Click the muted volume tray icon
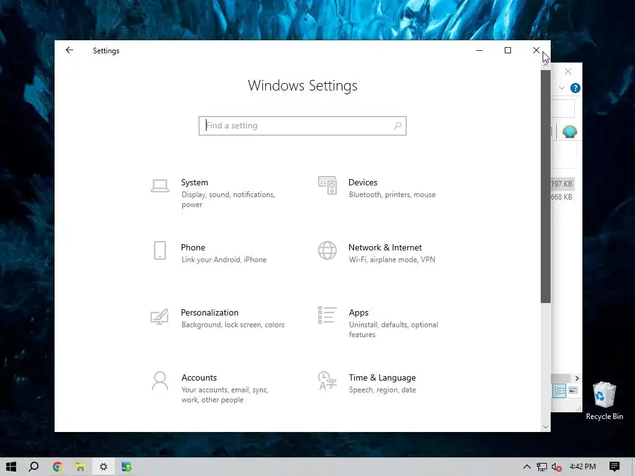 coord(557,467)
